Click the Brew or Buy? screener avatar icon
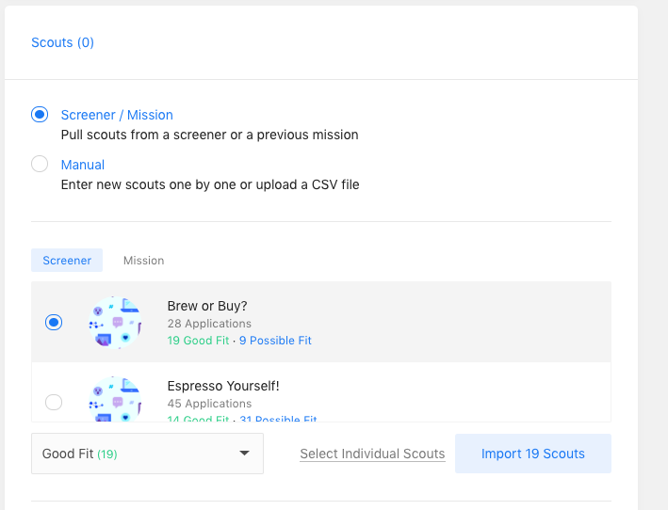 point(115,323)
